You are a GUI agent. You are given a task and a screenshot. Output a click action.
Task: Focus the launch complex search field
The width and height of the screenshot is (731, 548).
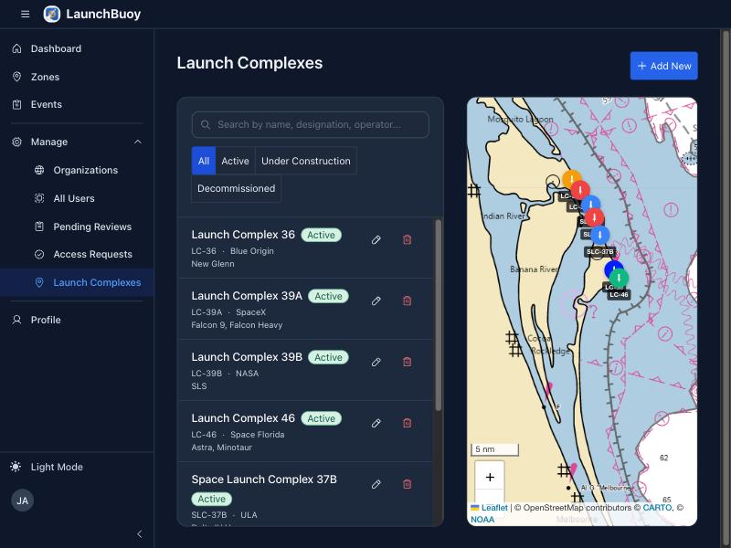(x=311, y=124)
